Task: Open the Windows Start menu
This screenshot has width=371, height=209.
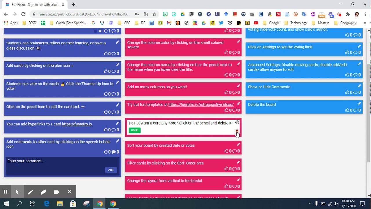Action: (x=6, y=203)
